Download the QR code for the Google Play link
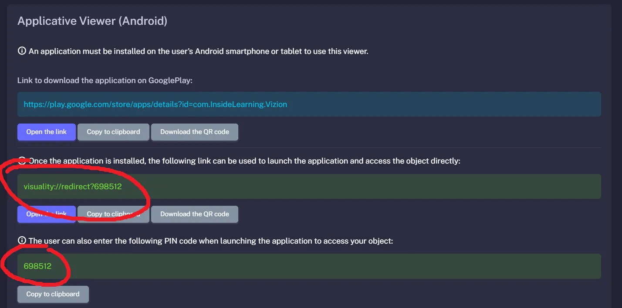The image size is (622, 308). click(x=195, y=132)
